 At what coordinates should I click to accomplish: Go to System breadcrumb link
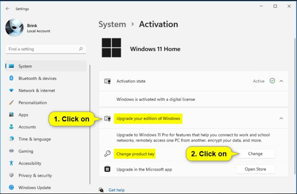tap(112, 24)
